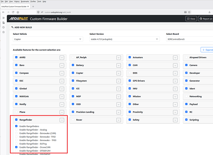Expand the Precision Landing chevron

tap(119, 112)
